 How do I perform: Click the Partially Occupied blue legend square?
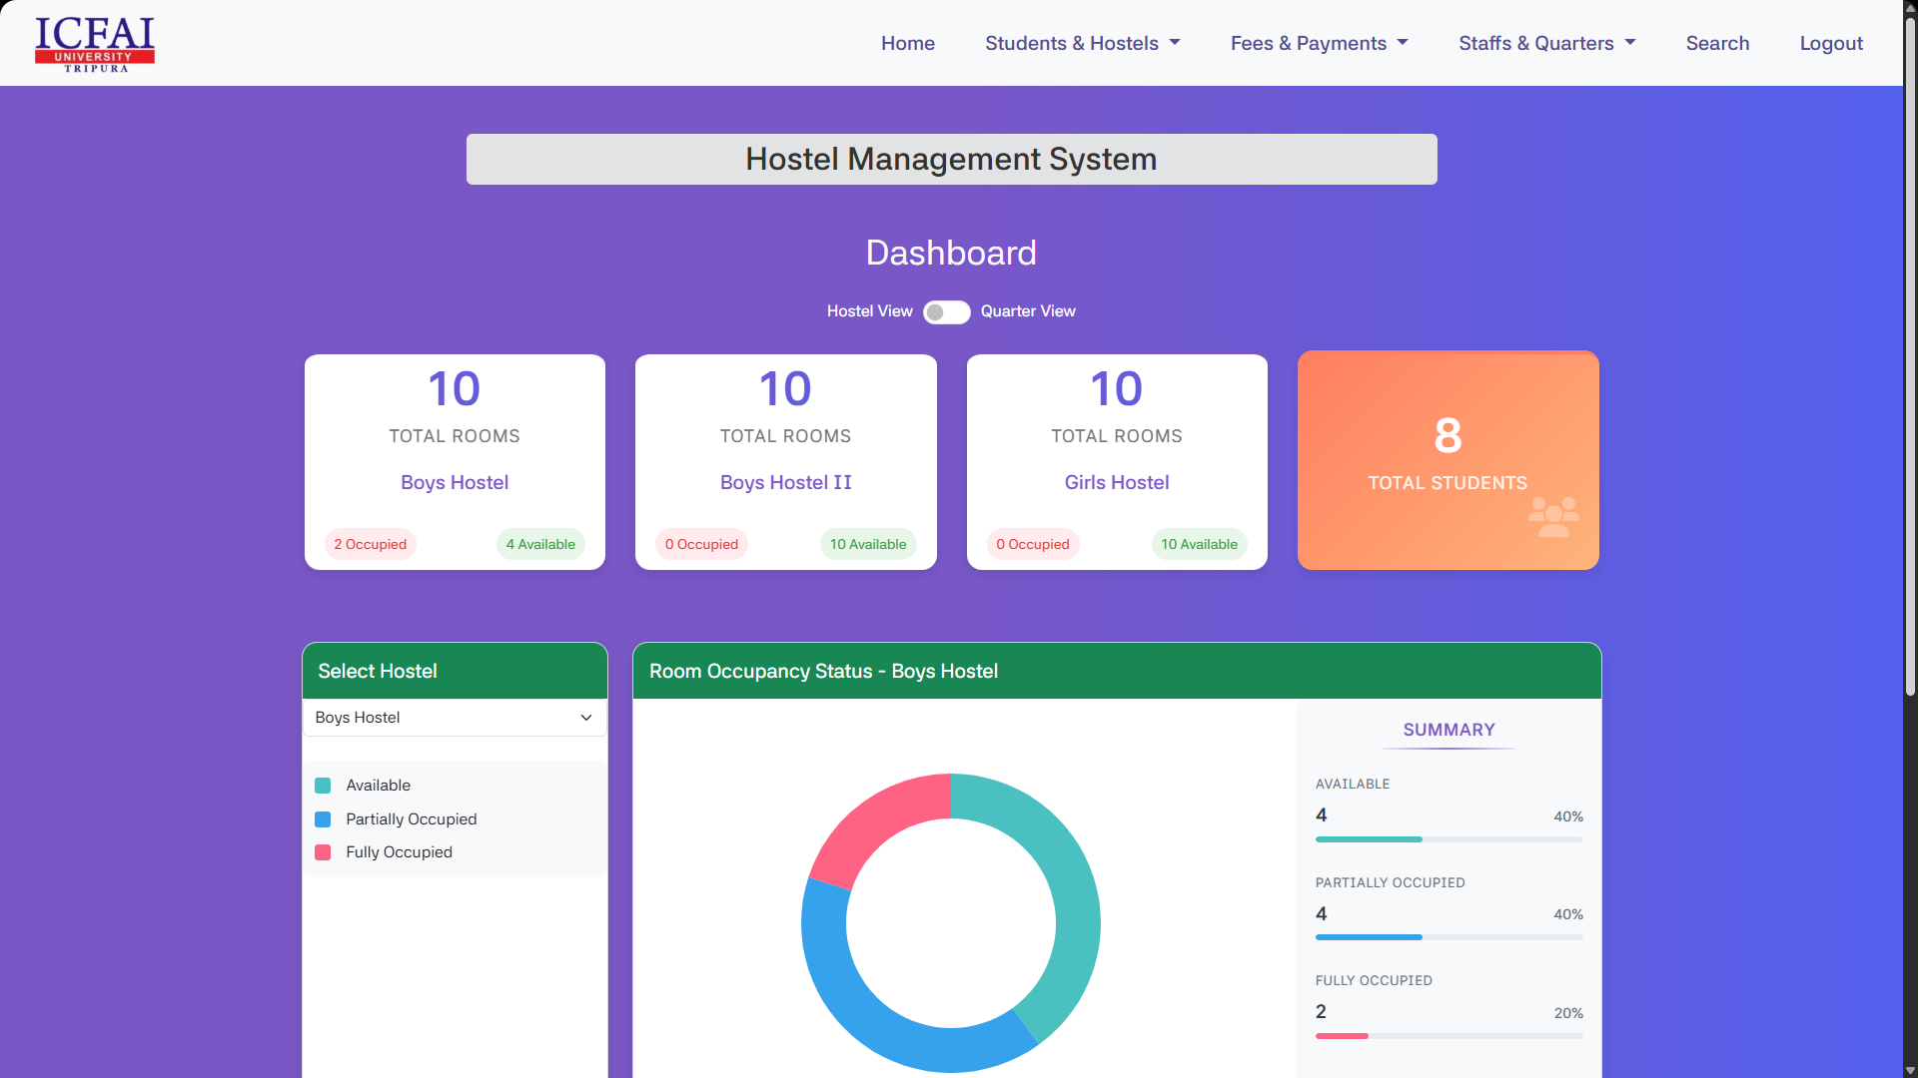323,819
